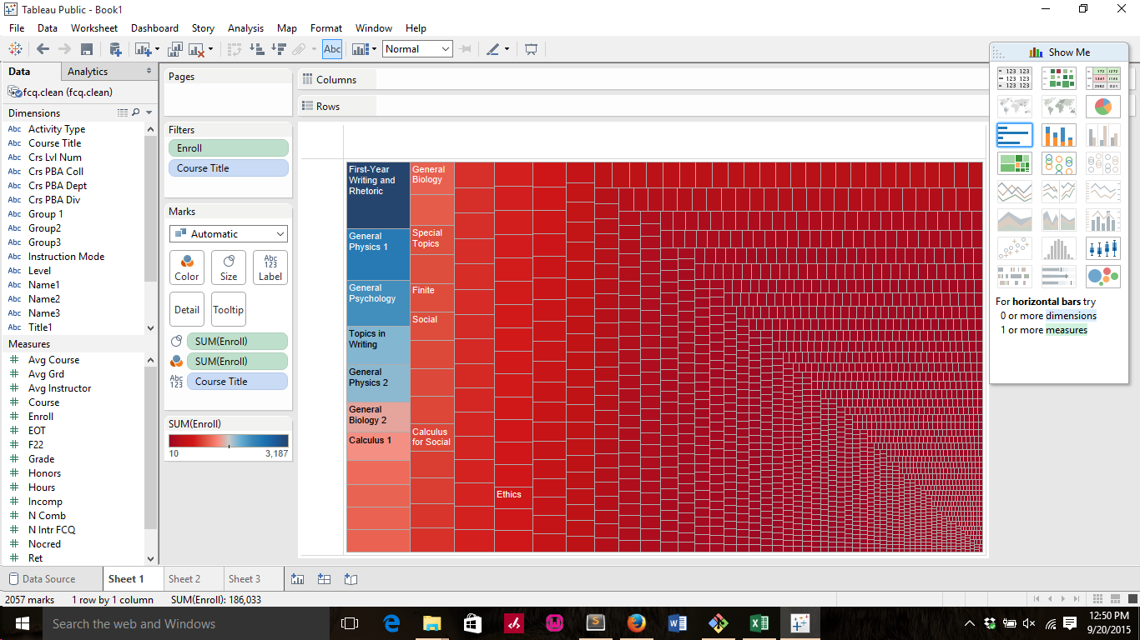Open the Analytics tab options arrow

click(149, 72)
